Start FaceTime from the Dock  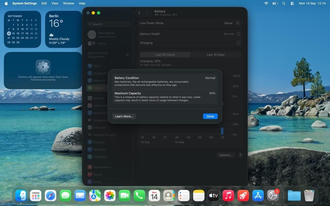click(x=125, y=195)
